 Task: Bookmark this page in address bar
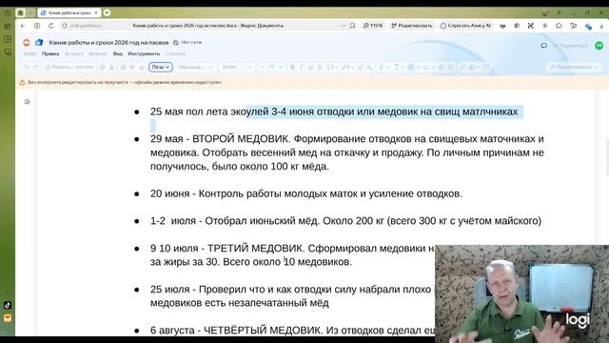pos(352,26)
